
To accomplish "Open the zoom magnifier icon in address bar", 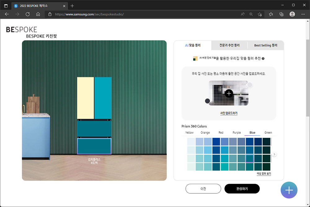I will pyautogui.click(x=251, y=14).
